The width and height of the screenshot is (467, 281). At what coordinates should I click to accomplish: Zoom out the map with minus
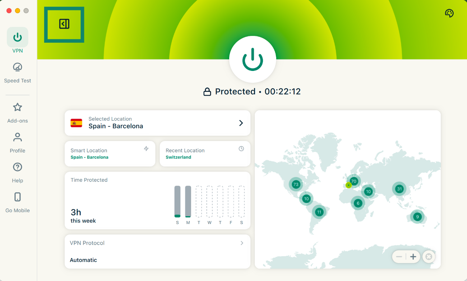pos(399,257)
